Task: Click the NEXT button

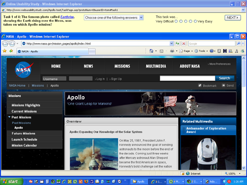Action: coord(233,18)
